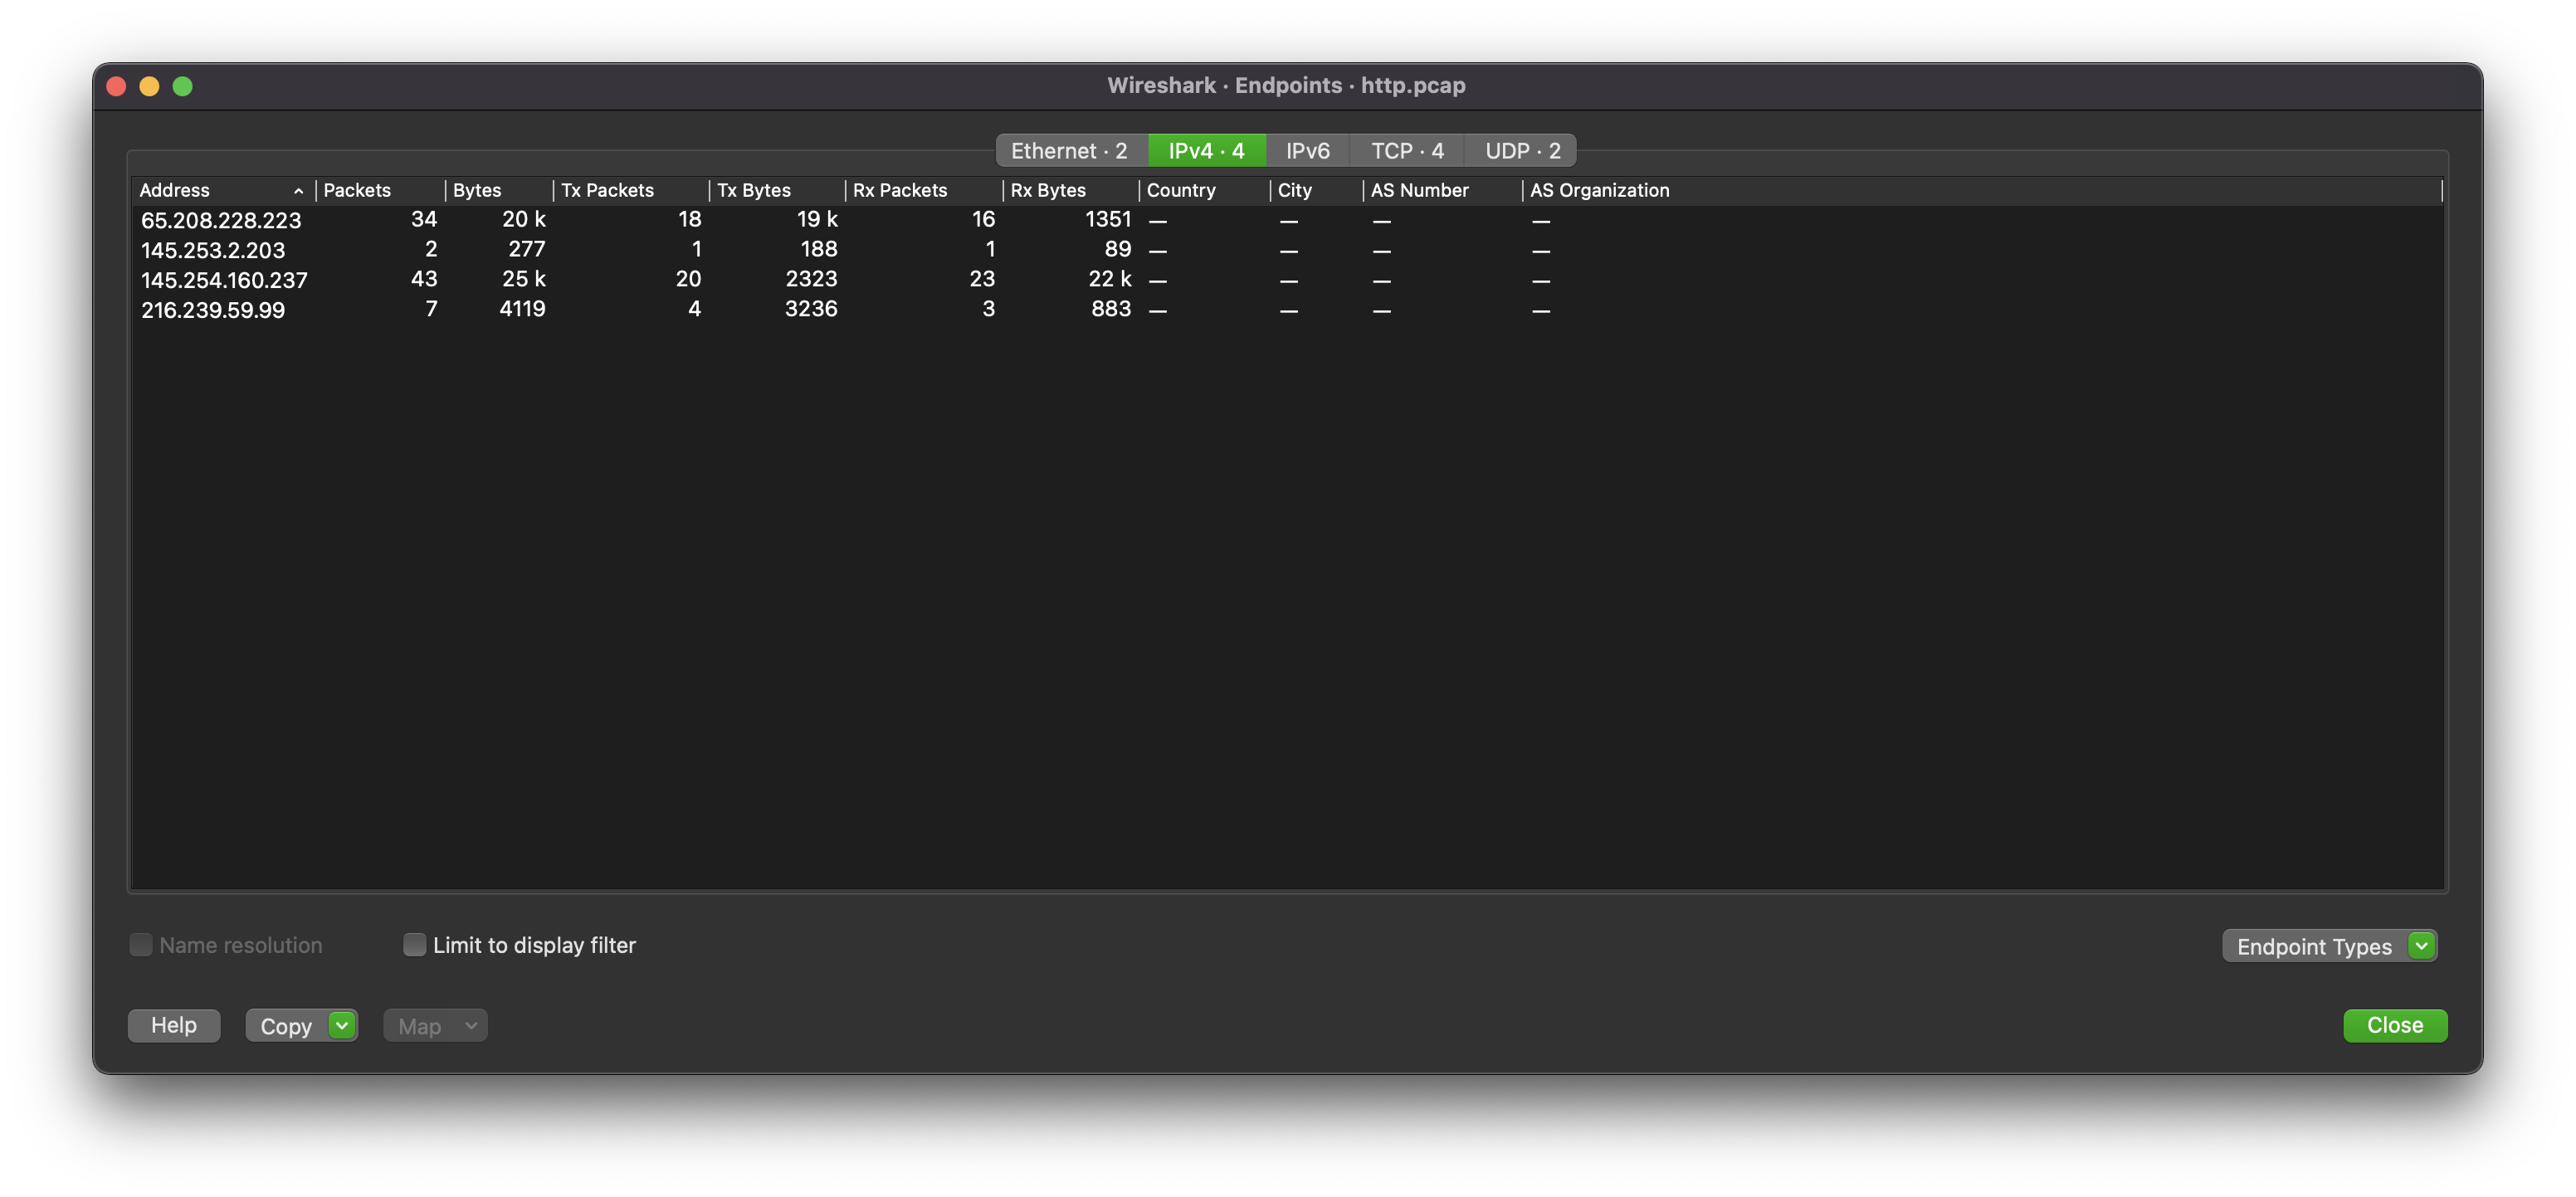Click the Close button
Viewport: 2576px width, 1197px height.
coord(2395,1024)
